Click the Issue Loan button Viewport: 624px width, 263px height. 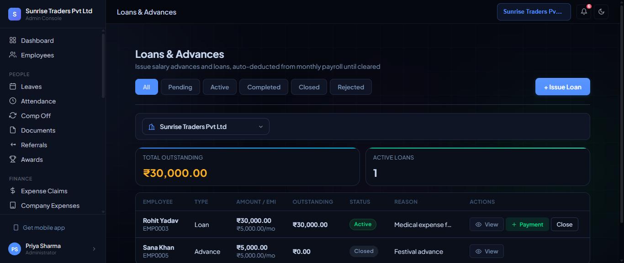[x=563, y=87]
